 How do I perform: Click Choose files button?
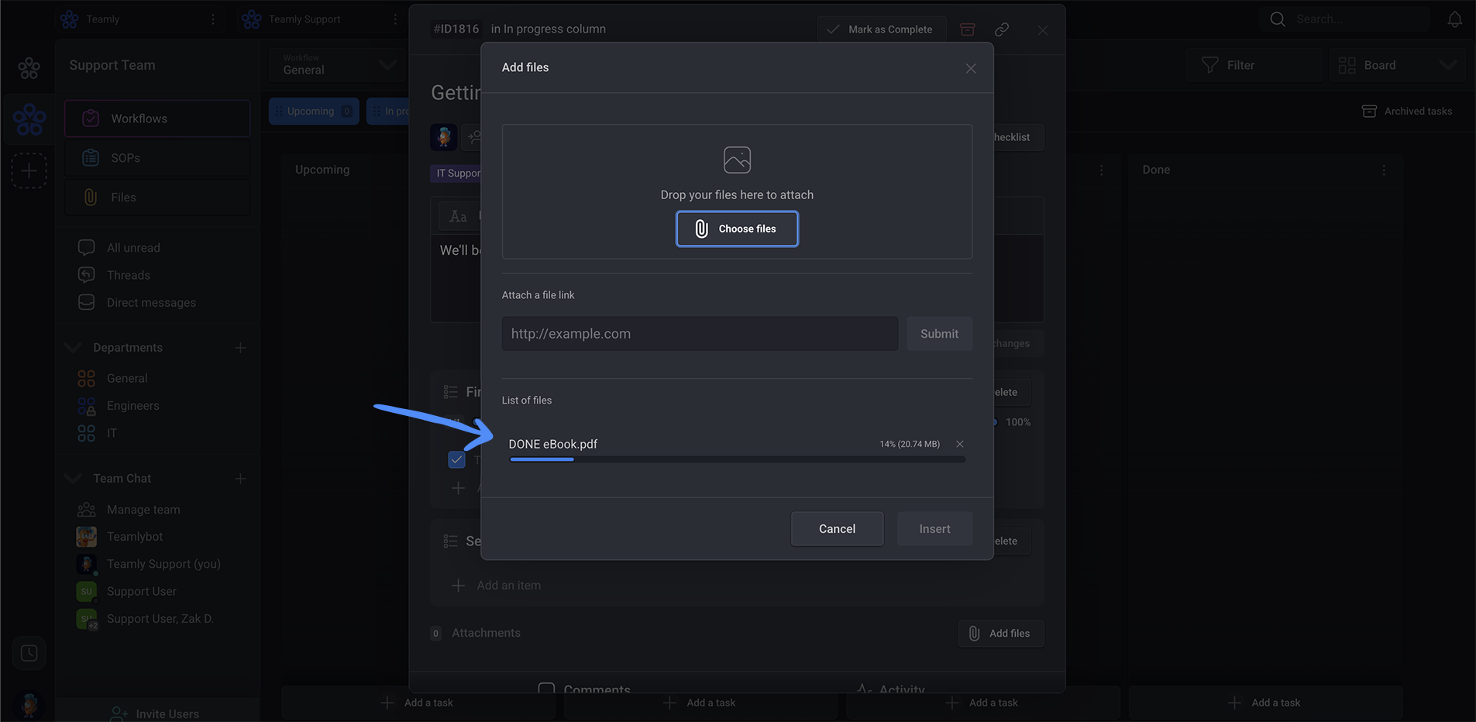point(737,229)
